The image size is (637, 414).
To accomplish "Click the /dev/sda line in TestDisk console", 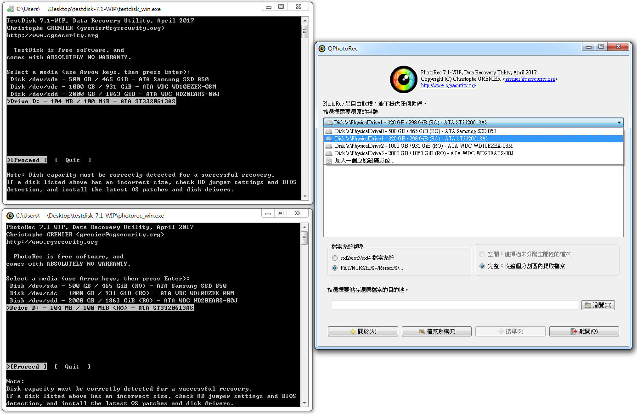I will click(x=109, y=79).
